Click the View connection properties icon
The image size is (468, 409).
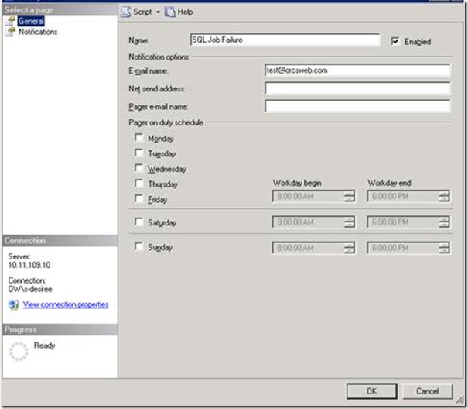[12, 304]
